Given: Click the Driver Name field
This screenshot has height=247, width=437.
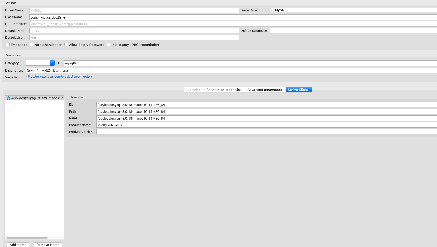Looking at the screenshot, I should click(x=134, y=10).
